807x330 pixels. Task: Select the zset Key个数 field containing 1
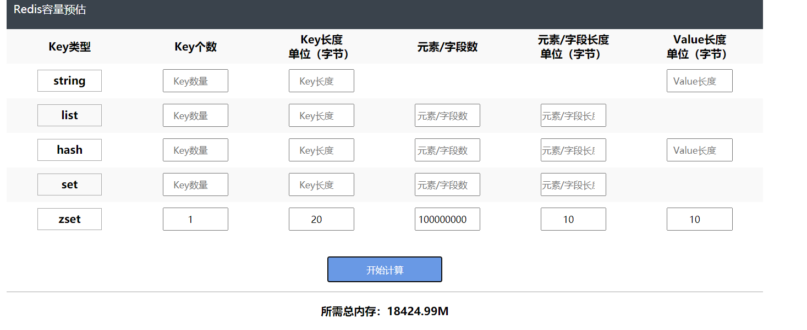click(x=195, y=219)
